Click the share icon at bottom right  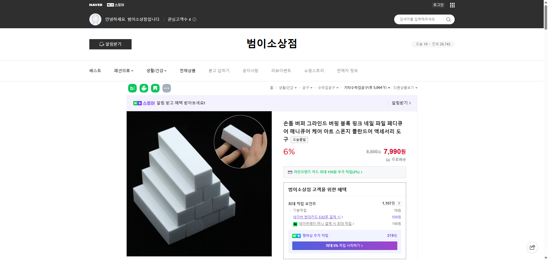(532, 247)
